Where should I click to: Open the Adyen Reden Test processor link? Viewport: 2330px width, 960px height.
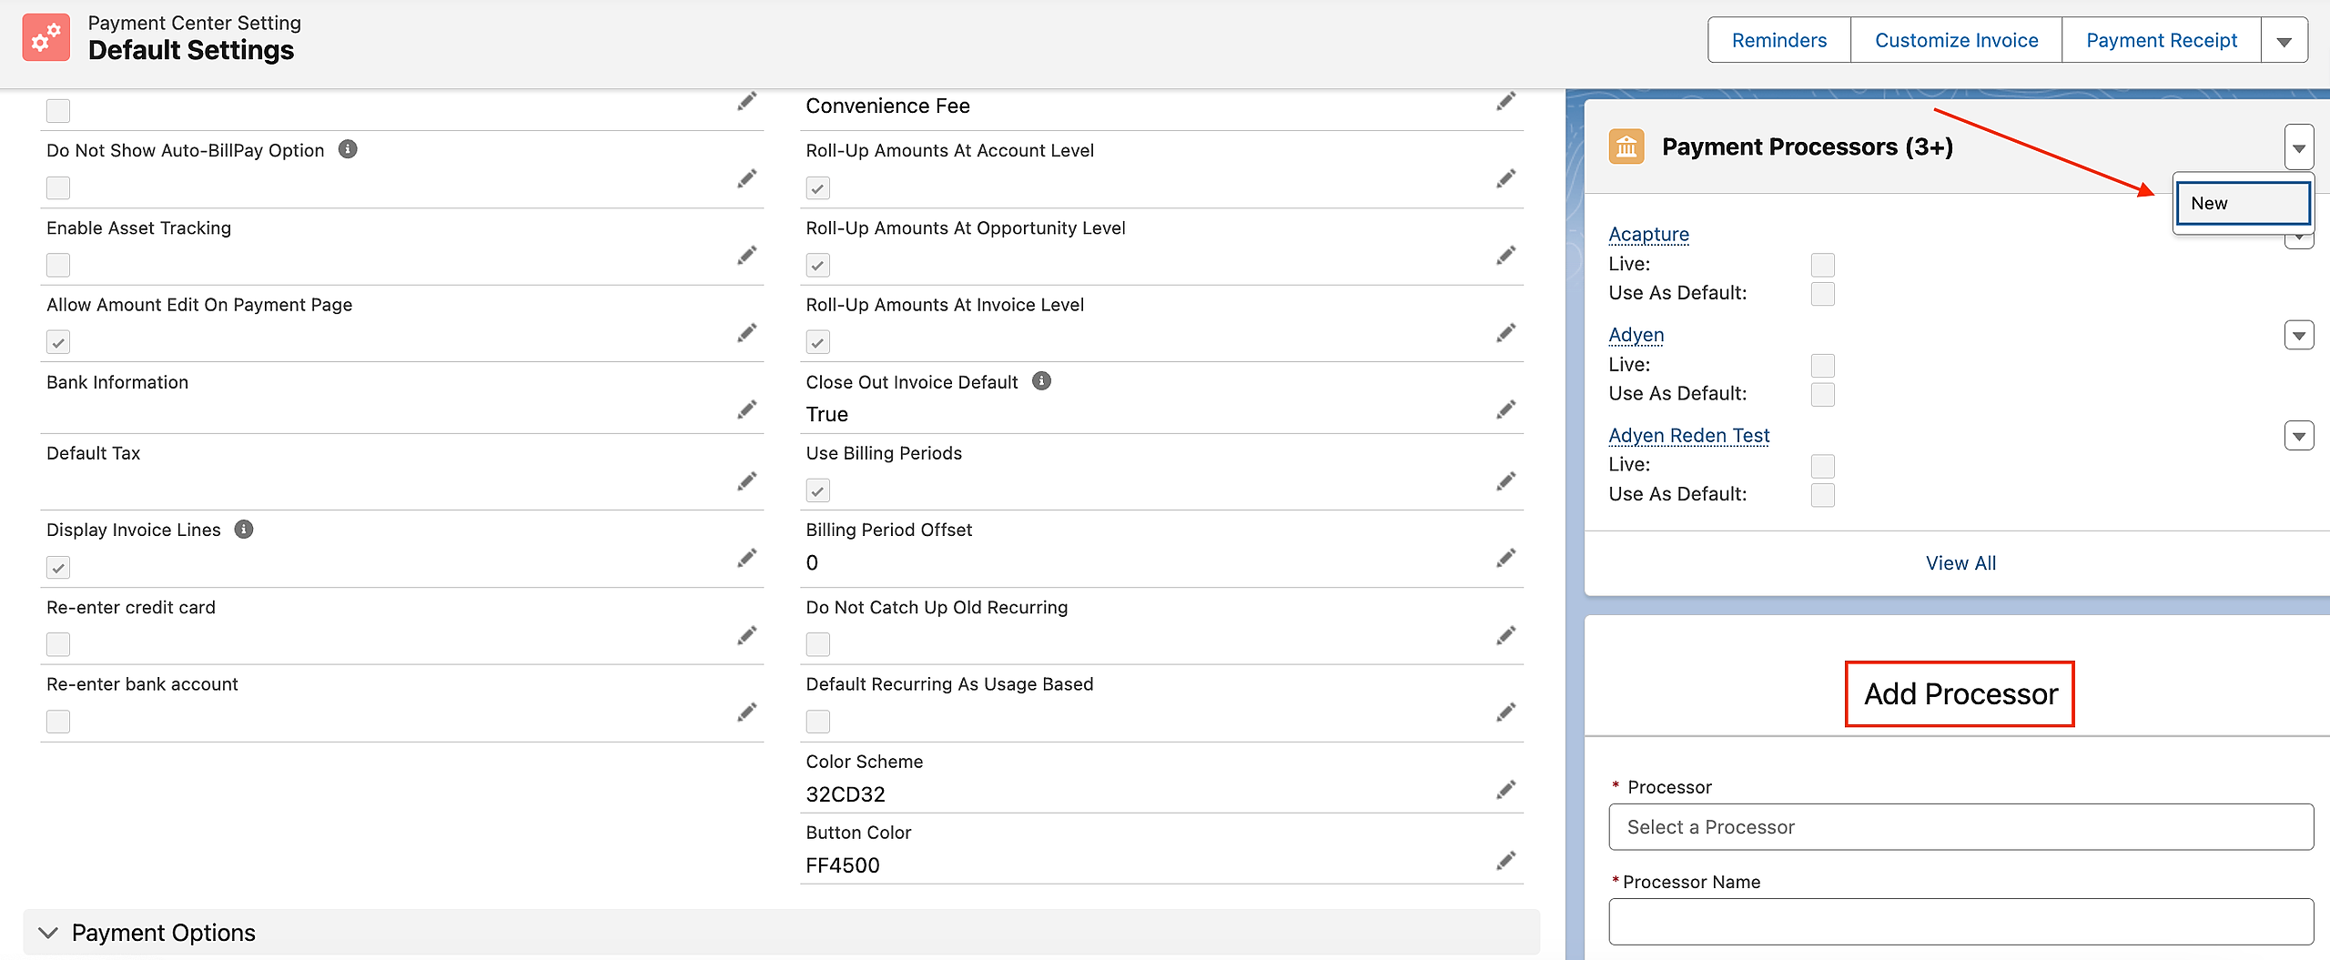tap(1688, 436)
